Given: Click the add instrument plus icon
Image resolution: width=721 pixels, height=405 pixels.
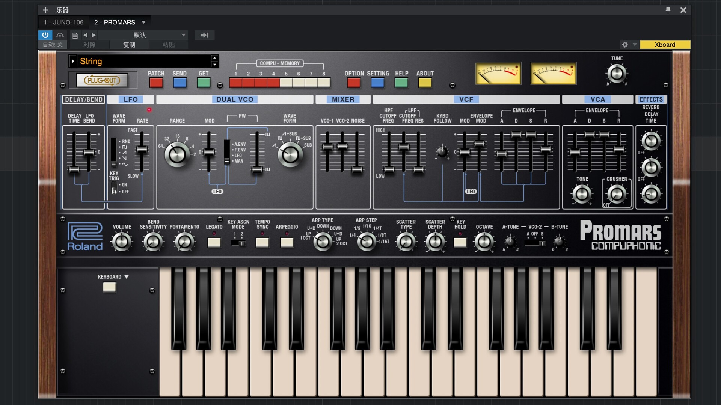Looking at the screenshot, I should click(x=45, y=10).
